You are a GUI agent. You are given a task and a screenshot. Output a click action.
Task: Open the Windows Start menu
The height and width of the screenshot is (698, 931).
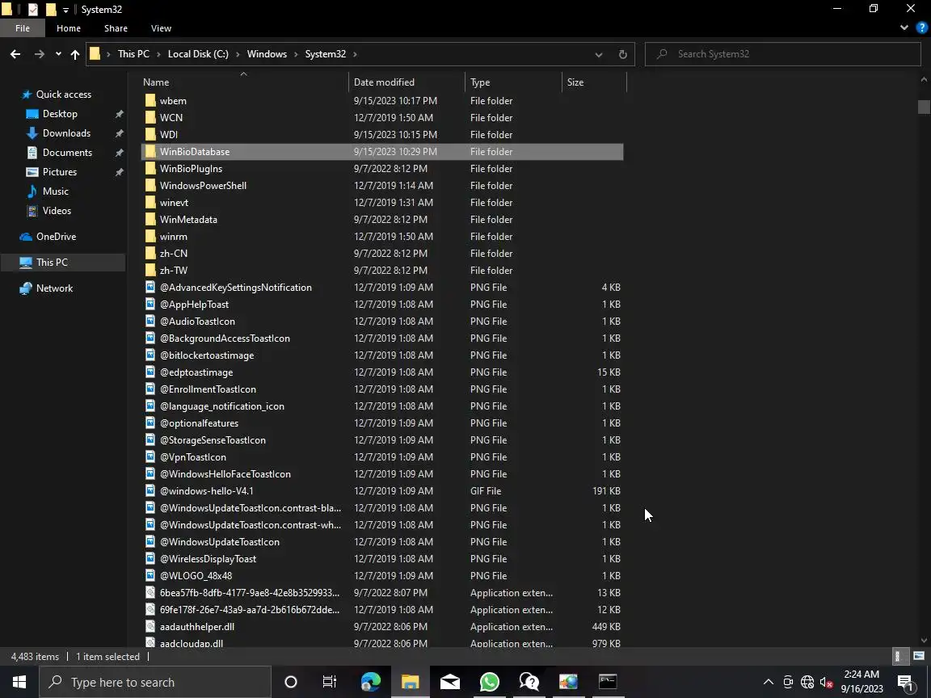pos(19,682)
